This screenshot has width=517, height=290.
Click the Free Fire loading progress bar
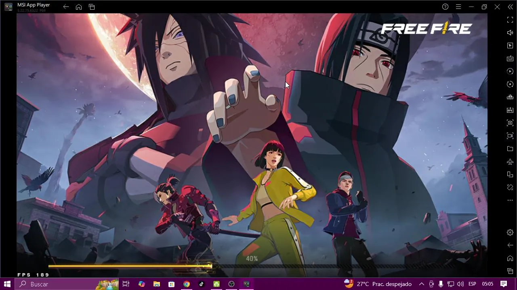click(x=252, y=266)
